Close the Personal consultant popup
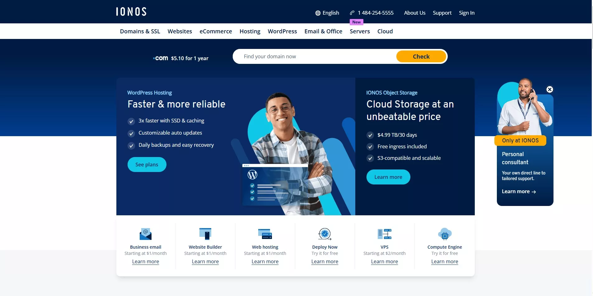Image resolution: width=593 pixels, height=296 pixels. click(x=550, y=89)
